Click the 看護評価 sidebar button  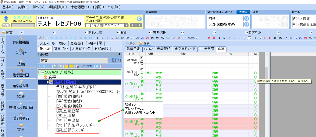(x=21, y=116)
